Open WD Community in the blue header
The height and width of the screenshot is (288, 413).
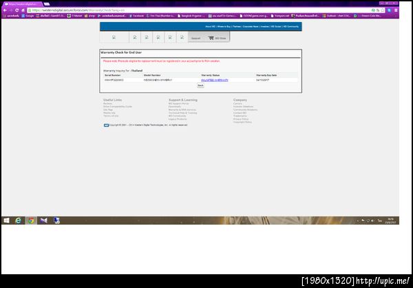coord(291,27)
